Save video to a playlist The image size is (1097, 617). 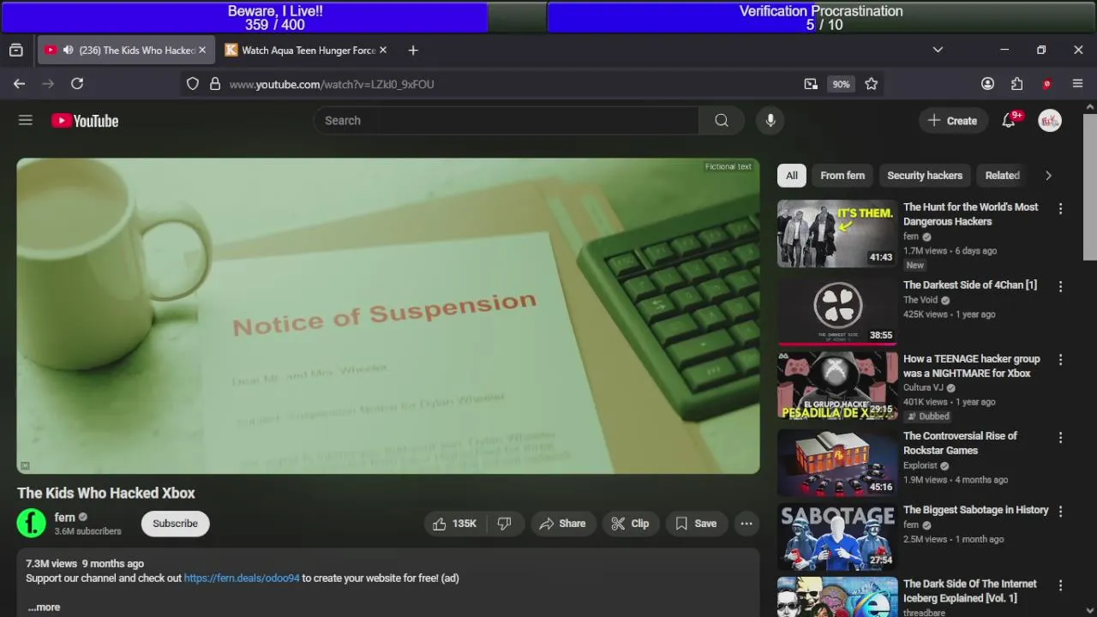(x=696, y=524)
